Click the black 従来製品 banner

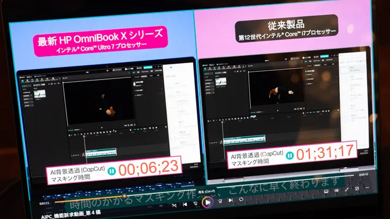point(286,28)
